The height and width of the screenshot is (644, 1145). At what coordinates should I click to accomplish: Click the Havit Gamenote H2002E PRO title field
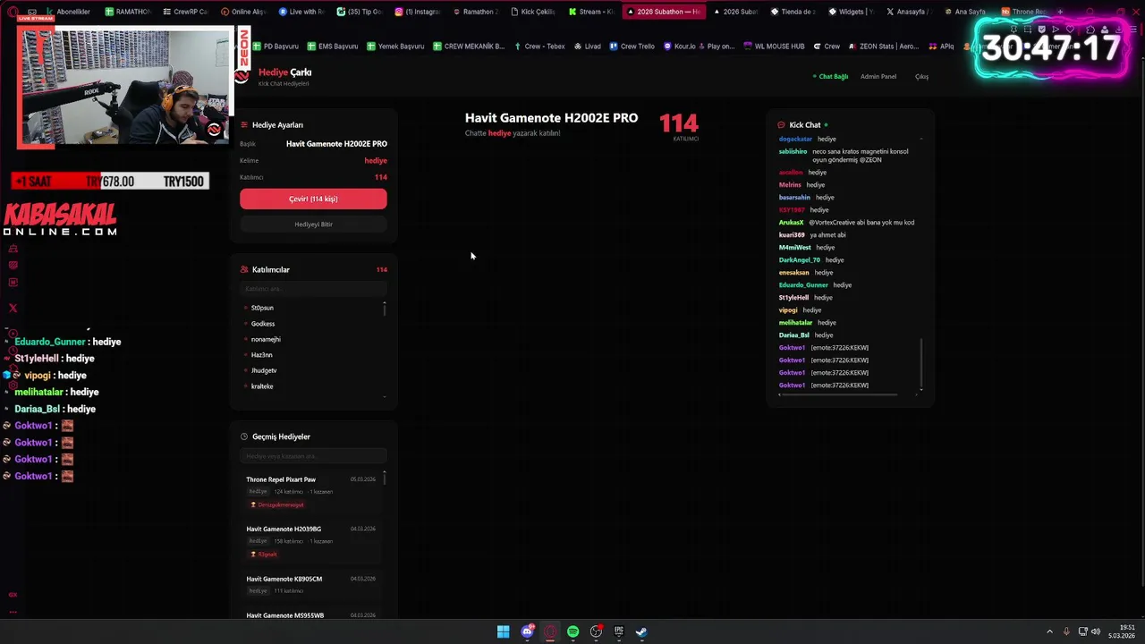[336, 144]
